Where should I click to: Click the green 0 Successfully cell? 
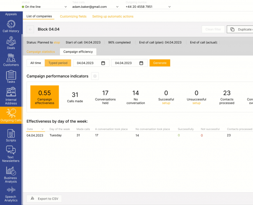tap(179, 135)
